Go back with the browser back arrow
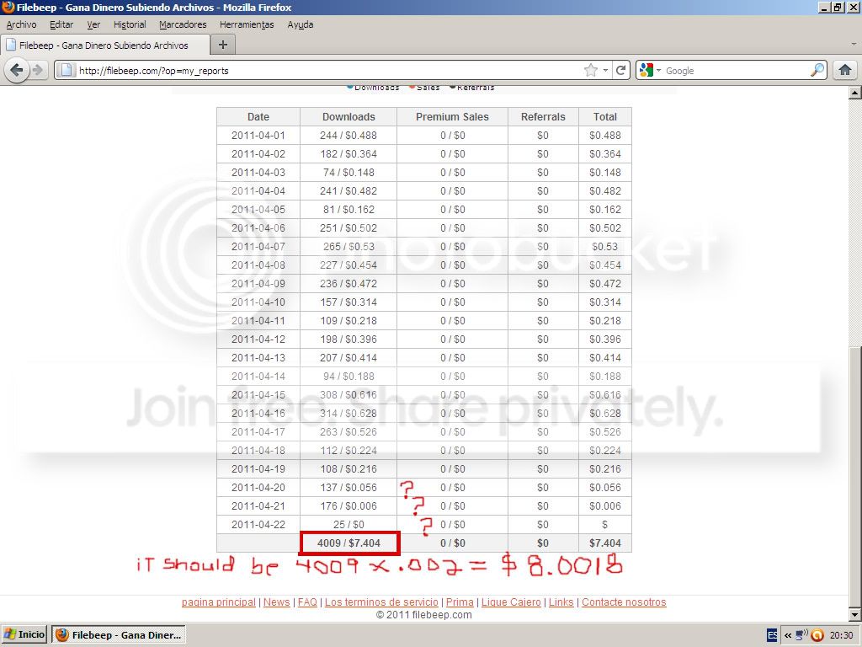Image resolution: width=862 pixels, height=647 pixels. click(x=17, y=71)
